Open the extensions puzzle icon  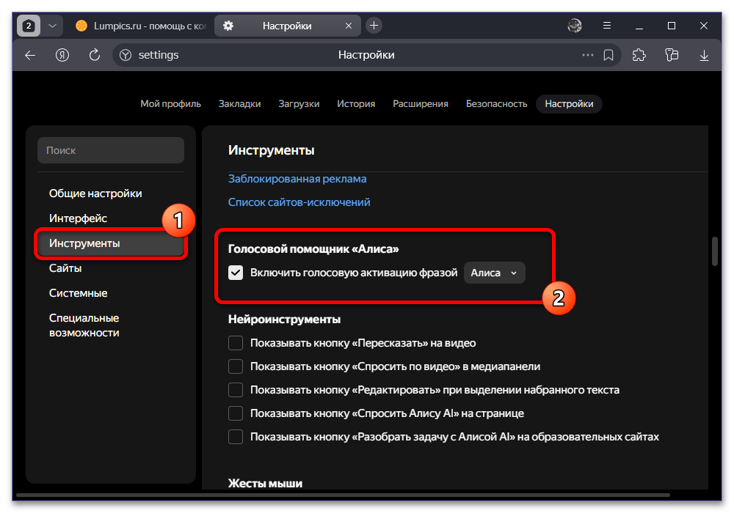pyautogui.click(x=639, y=55)
